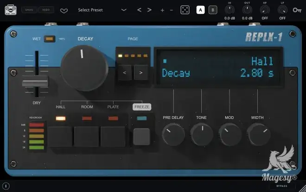306x192 pixels.
Task: Expand the preset dropdown chevron
Action: click(x=124, y=10)
